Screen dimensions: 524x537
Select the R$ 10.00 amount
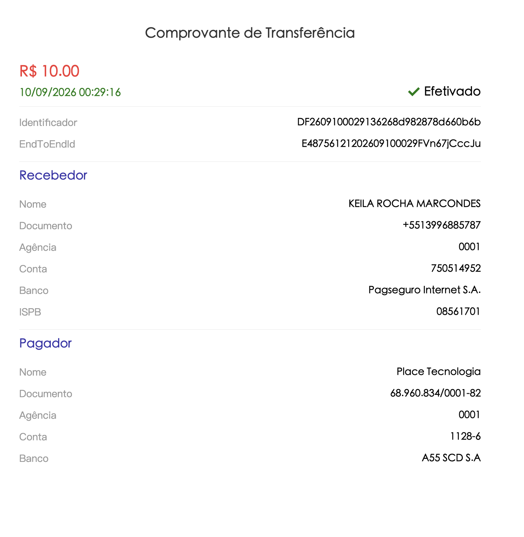click(x=49, y=71)
